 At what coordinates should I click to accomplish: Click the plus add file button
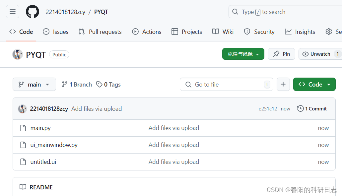(283, 84)
